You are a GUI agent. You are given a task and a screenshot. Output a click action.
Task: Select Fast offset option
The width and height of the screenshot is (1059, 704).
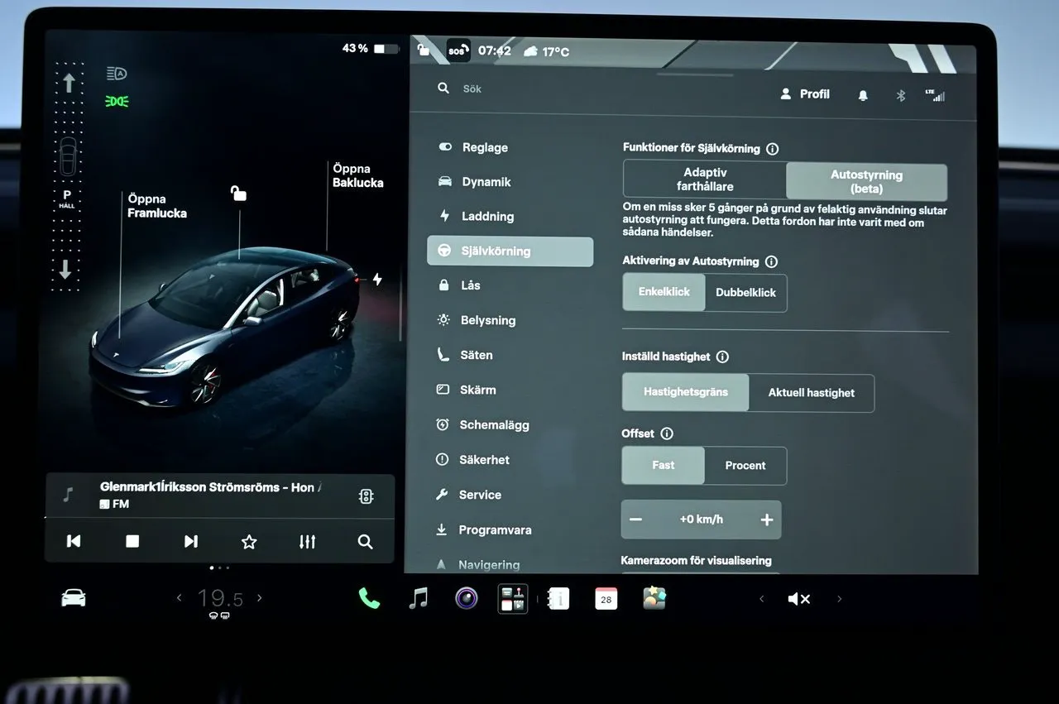click(x=663, y=465)
